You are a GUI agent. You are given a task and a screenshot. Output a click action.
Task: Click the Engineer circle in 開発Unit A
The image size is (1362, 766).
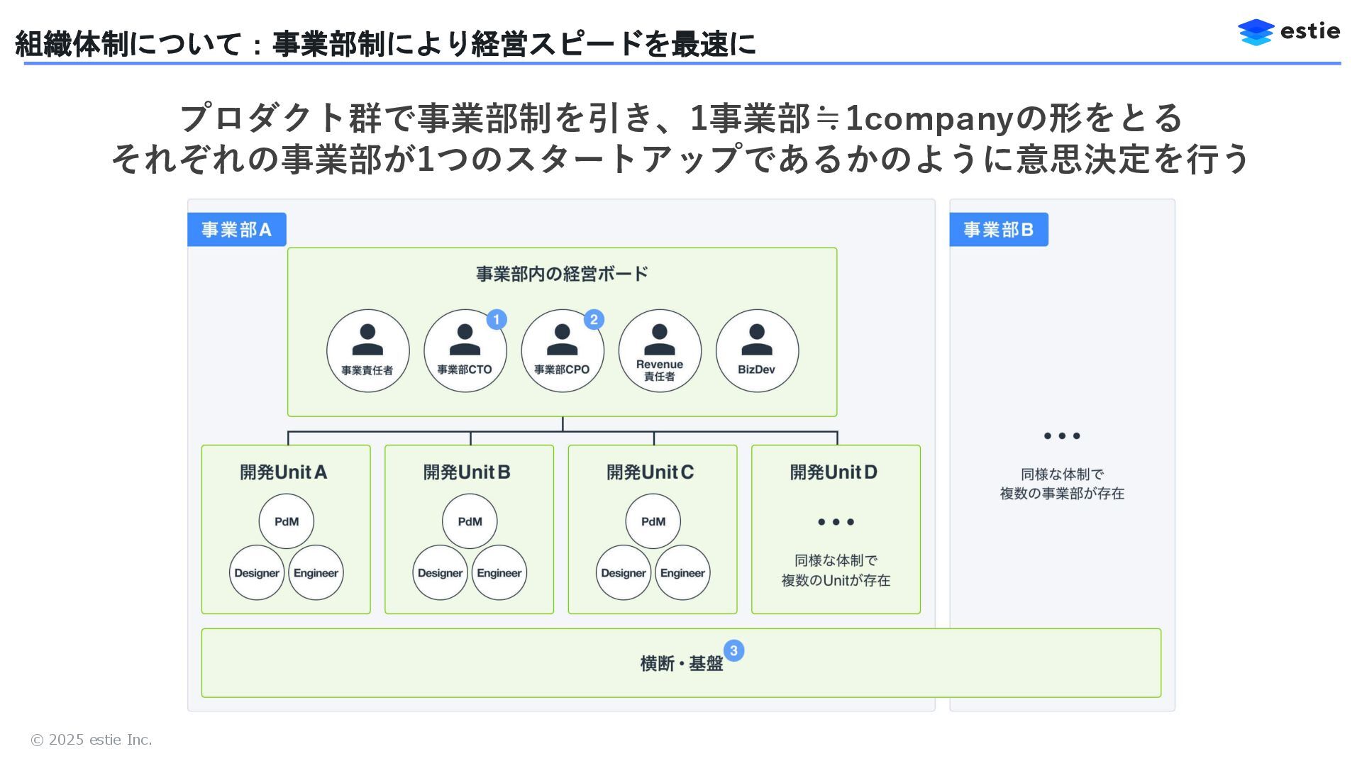tap(316, 573)
